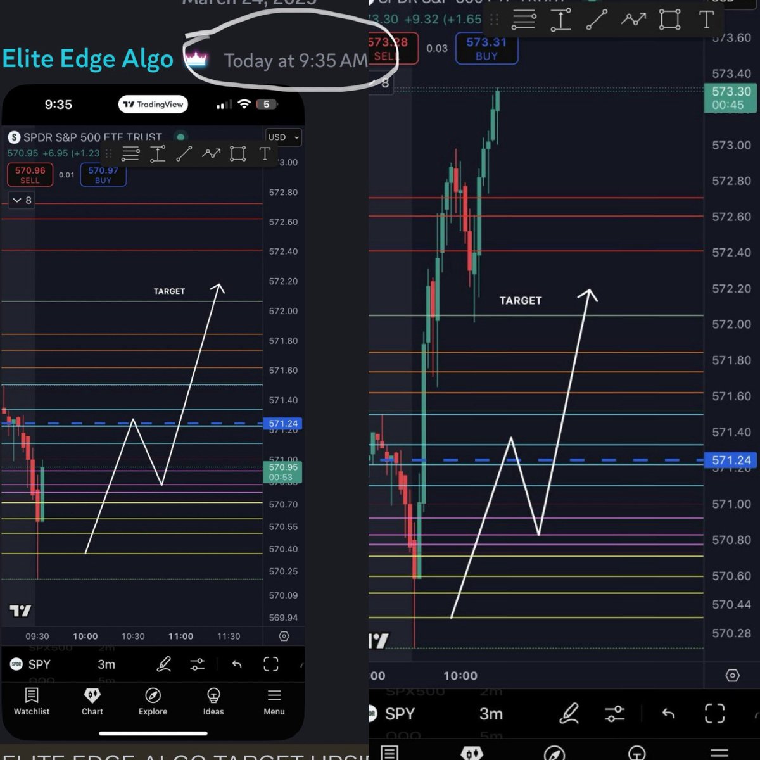Open chart settings gear in right chart time axis
This screenshot has height=760, width=760.
732,676
